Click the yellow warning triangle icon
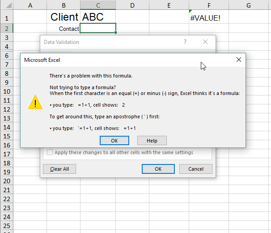 (35, 102)
